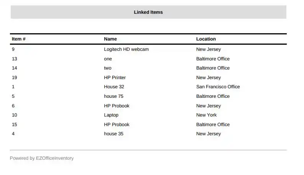This screenshot has height=175, width=304.
Task: Click item number 13 in the table
Action: coord(15,59)
